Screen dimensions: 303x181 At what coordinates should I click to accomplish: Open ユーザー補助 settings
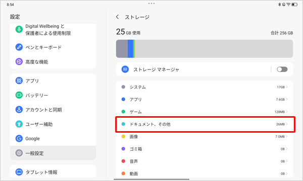[x=53, y=124]
